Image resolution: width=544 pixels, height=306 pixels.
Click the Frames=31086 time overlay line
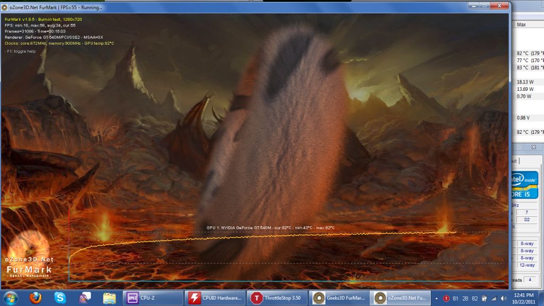[x=35, y=31]
